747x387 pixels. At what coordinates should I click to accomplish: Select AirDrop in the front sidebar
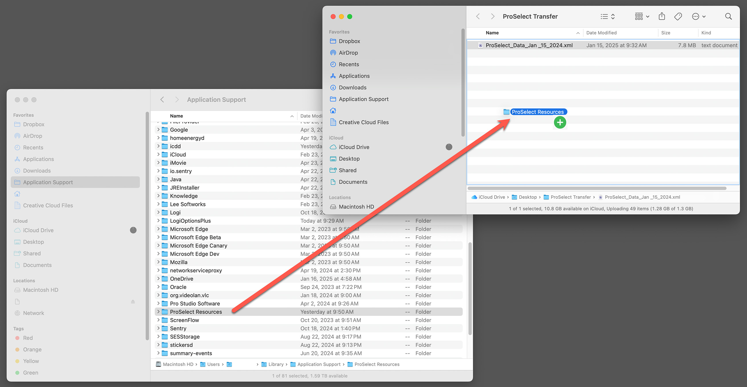(348, 53)
